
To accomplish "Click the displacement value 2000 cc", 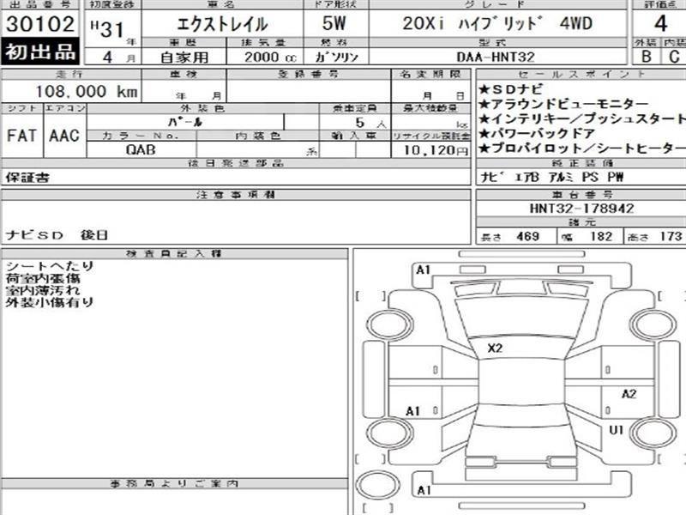I will [x=270, y=57].
